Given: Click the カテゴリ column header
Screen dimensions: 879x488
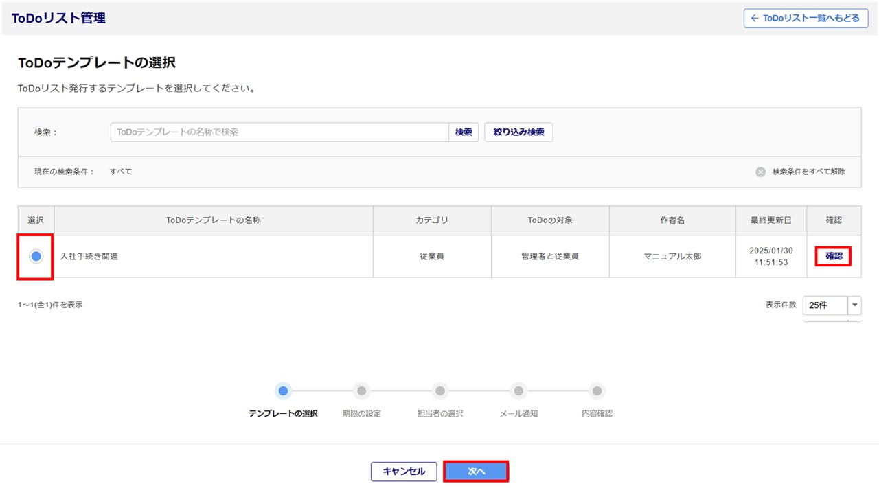Looking at the screenshot, I should pos(431,220).
